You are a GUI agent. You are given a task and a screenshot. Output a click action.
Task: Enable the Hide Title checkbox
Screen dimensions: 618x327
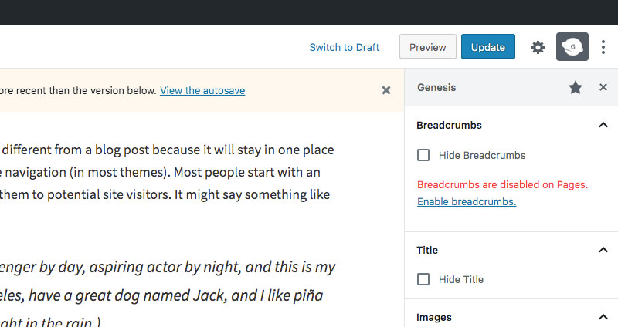[423, 279]
